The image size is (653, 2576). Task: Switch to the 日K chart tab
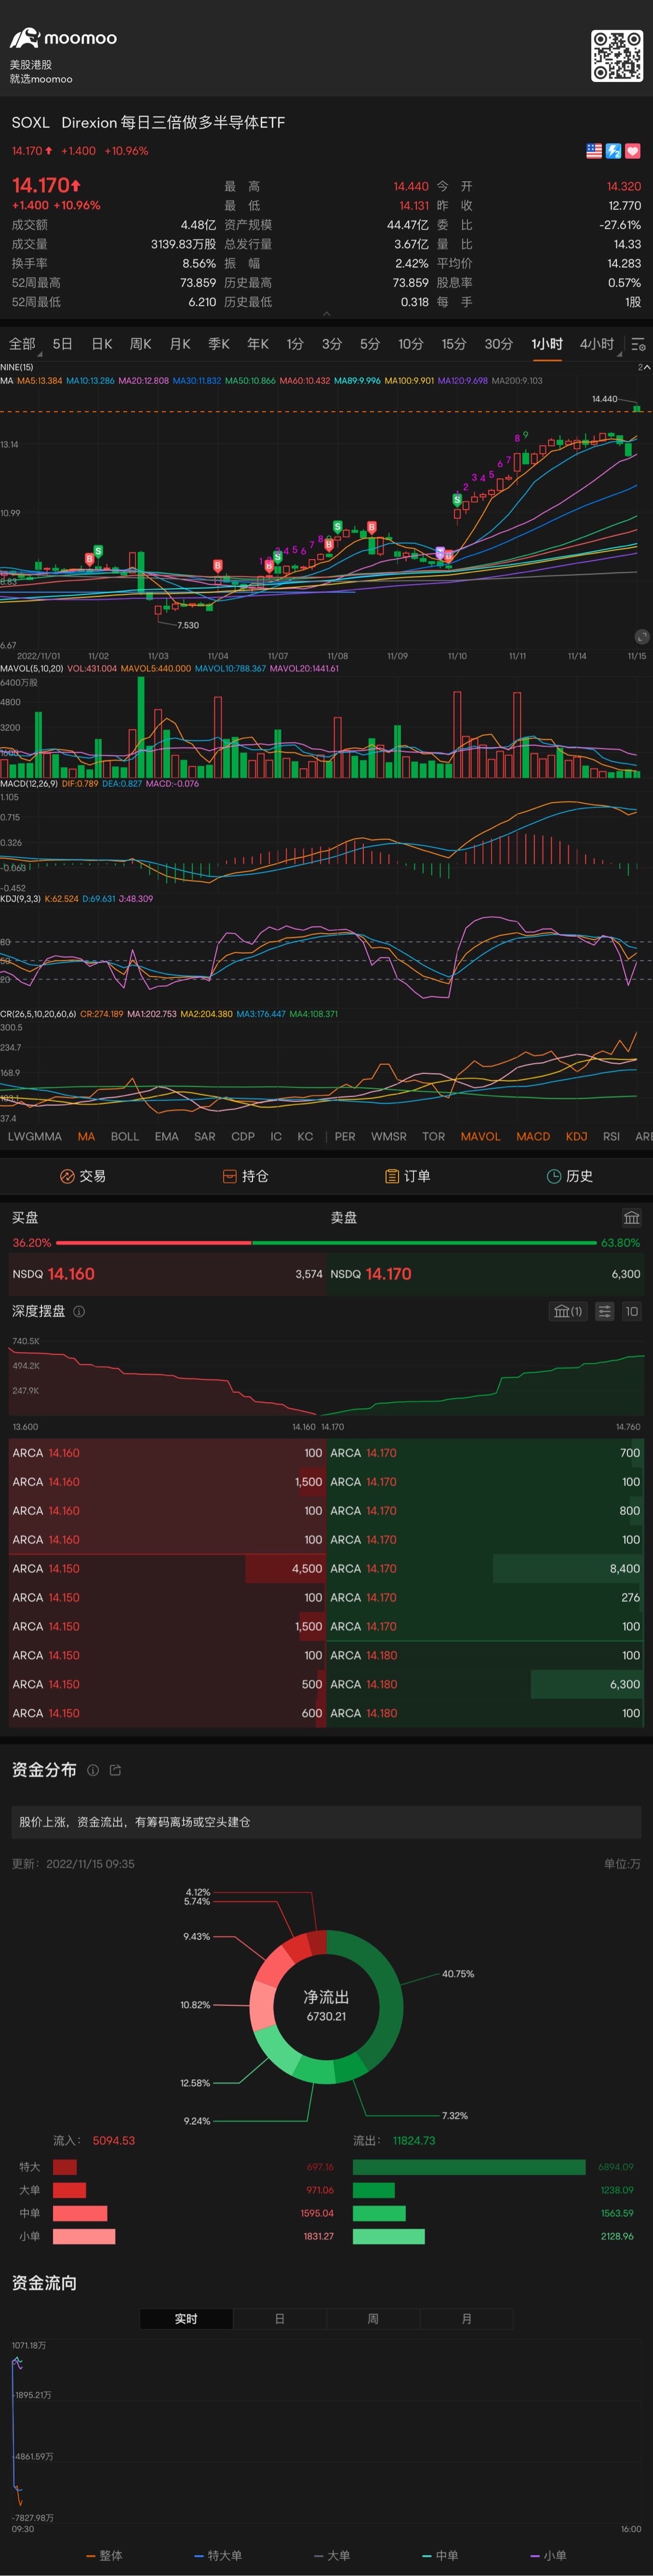(101, 344)
